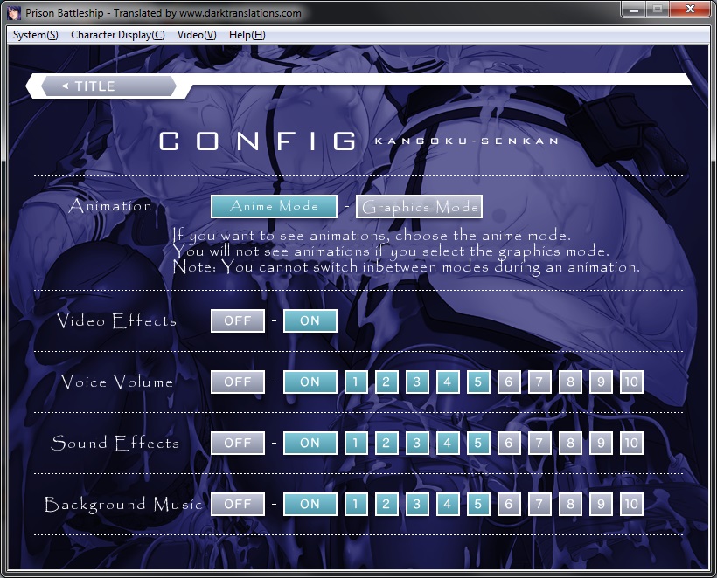Set Background Music to level 4
This screenshot has width=717, height=578.
coord(448,504)
